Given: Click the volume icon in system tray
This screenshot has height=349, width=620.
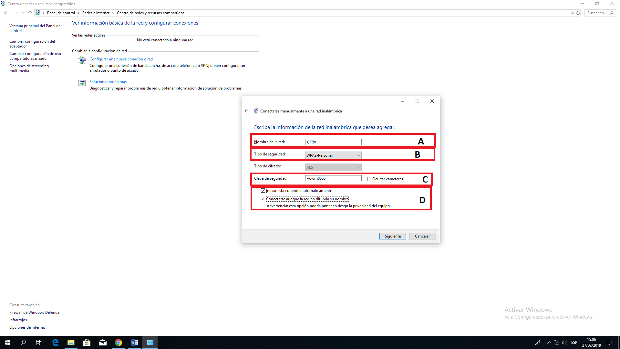Looking at the screenshot, I should click(x=564, y=343).
